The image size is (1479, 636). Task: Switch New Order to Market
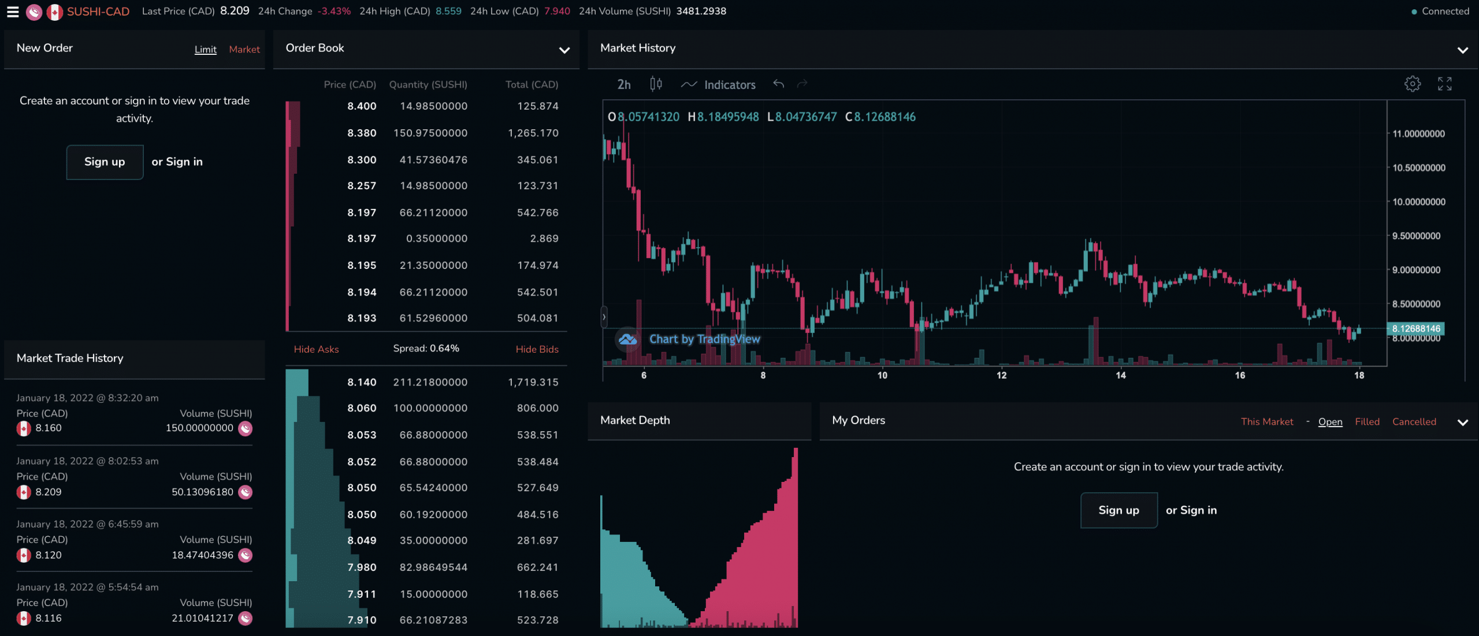pyautogui.click(x=244, y=50)
